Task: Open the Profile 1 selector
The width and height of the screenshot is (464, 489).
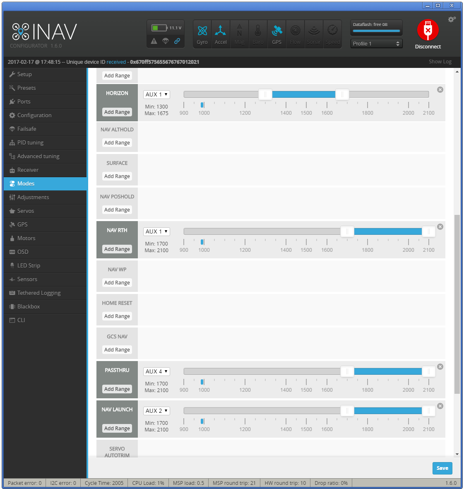Action: pyautogui.click(x=376, y=43)
